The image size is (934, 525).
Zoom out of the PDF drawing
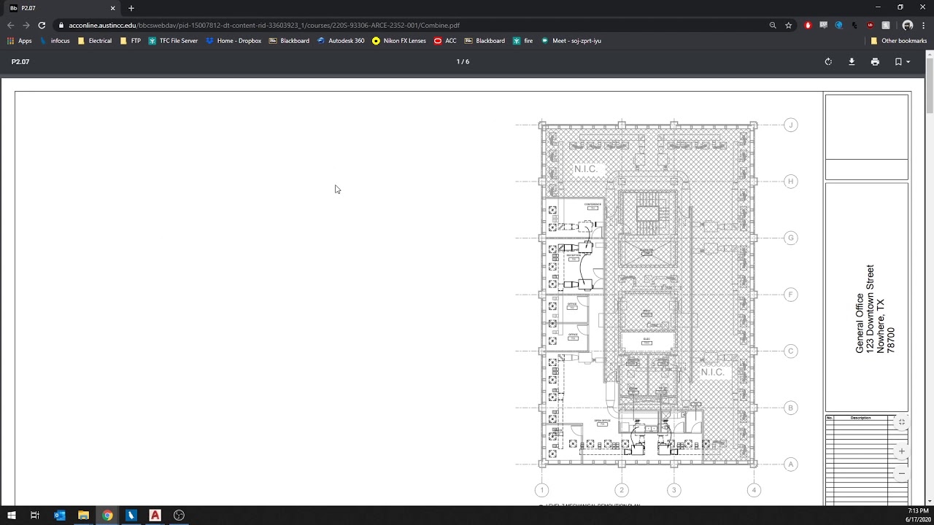tap(902, 473)
